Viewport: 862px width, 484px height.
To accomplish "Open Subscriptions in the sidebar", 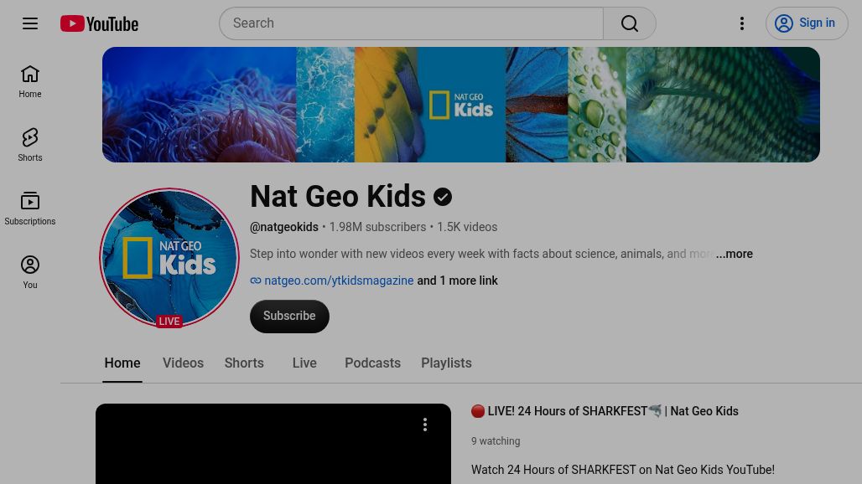I will click(30, 209).
